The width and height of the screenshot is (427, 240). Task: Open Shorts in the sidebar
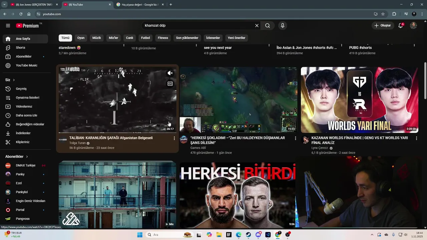25,48
